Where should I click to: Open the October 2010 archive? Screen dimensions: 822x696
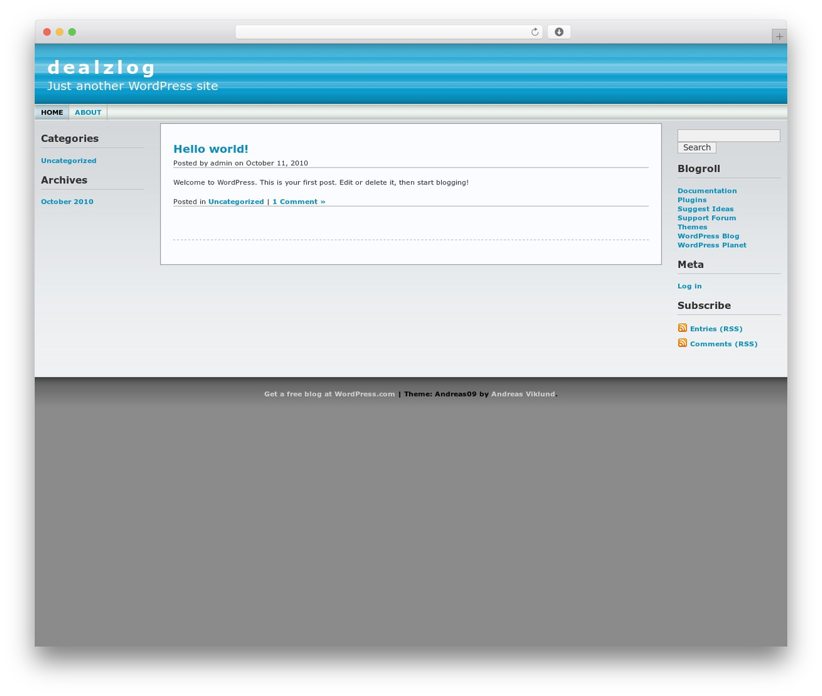pos(67,202)
